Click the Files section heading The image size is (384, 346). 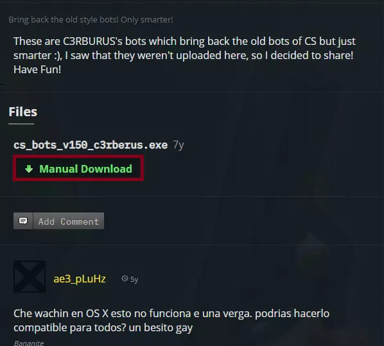pyautogui.click(x=23, y=112)
